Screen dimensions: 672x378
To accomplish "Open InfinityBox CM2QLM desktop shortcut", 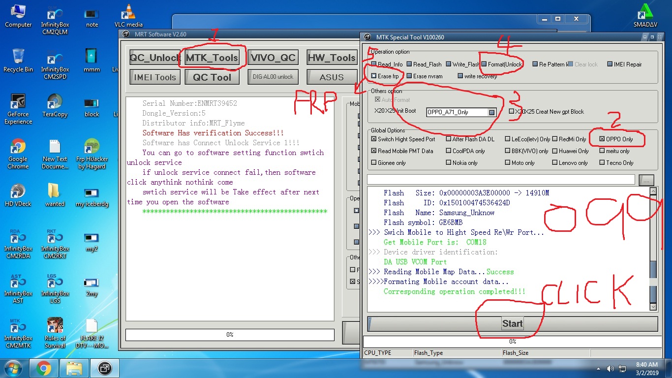I will (55, 20).
